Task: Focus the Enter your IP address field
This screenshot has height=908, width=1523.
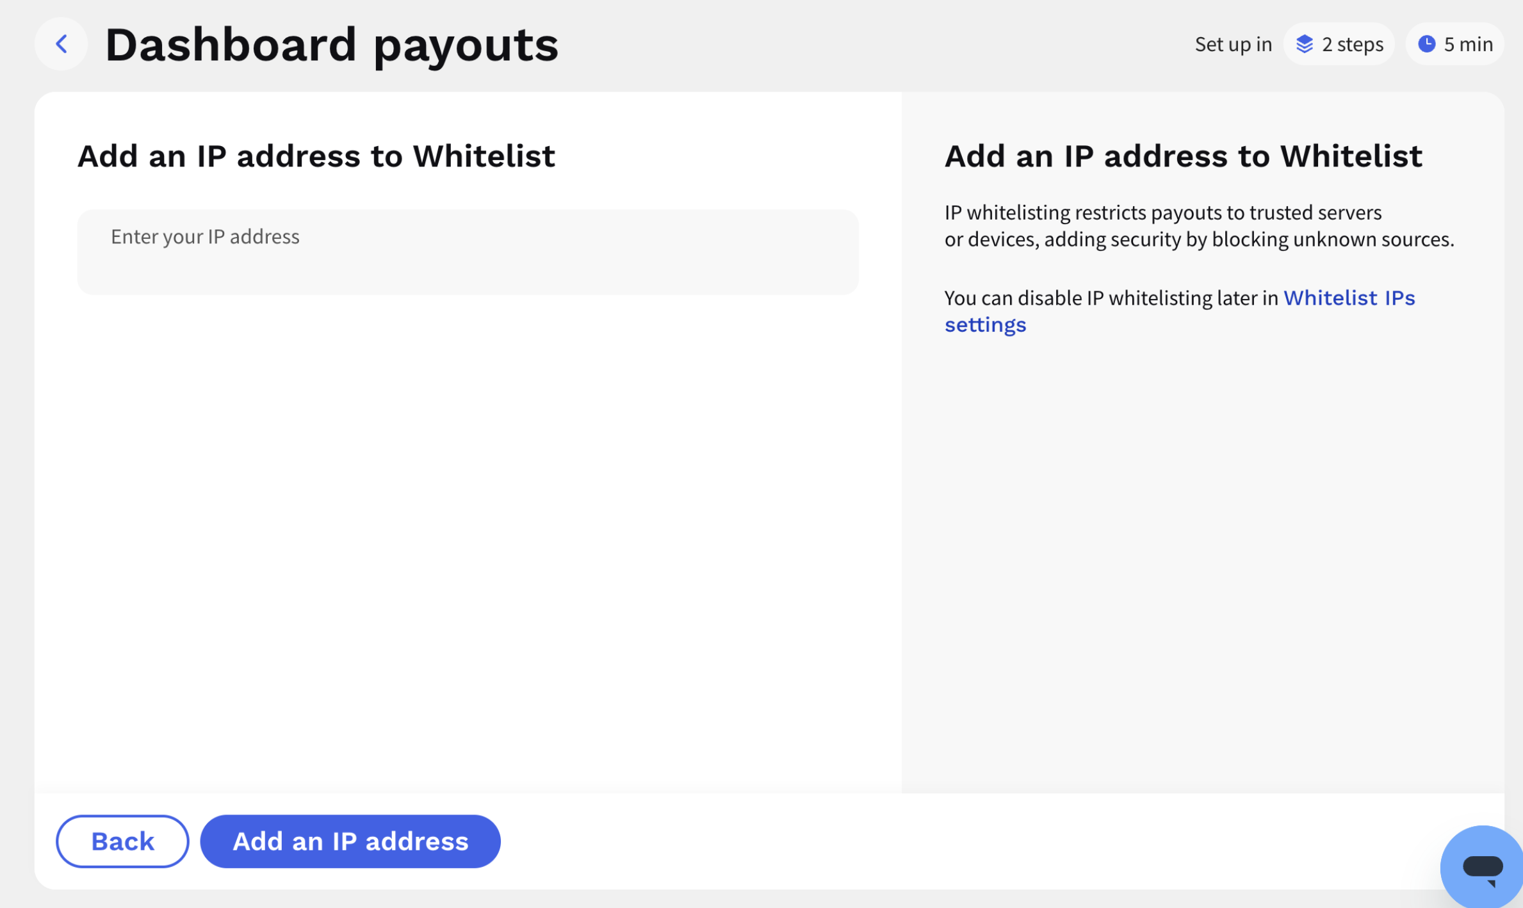Action: [468, 252]
